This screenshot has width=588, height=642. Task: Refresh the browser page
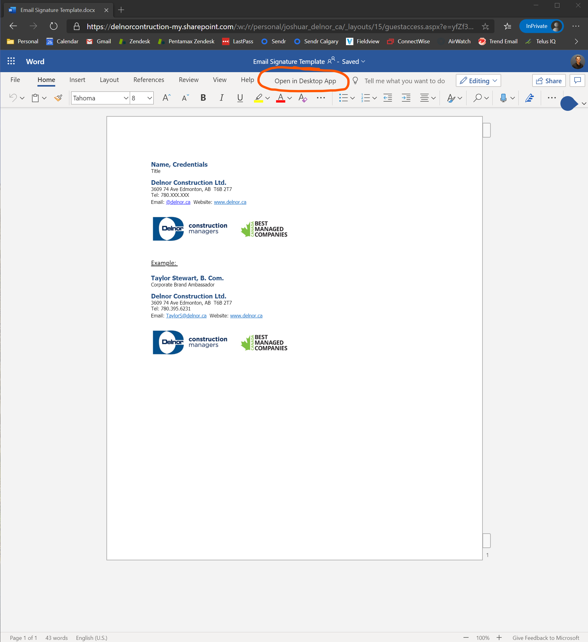[x=53, y=26]
